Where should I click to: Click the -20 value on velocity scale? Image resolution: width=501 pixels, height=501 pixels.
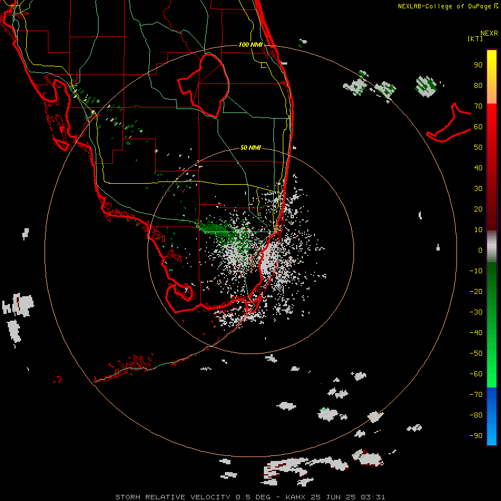coord(476,291)
